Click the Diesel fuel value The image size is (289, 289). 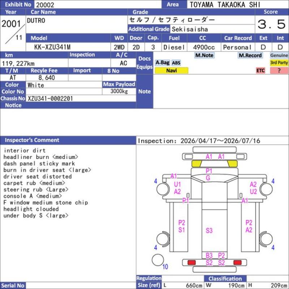174,47
